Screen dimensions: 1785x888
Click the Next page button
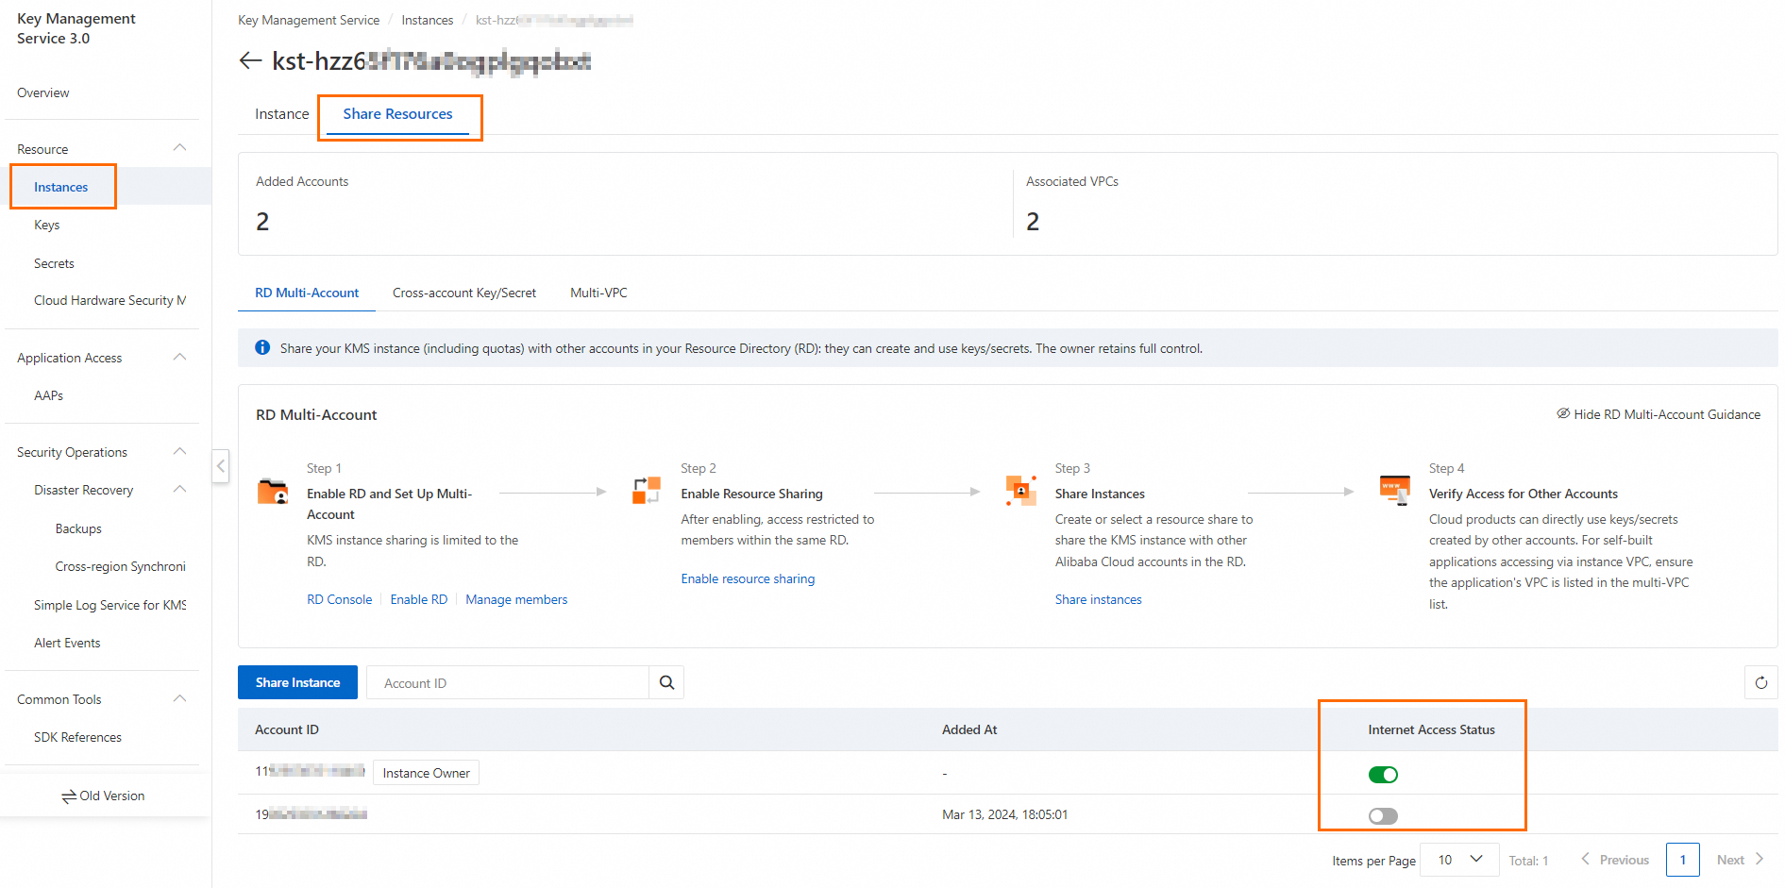pyautogui.click(x=1740, y=860)
